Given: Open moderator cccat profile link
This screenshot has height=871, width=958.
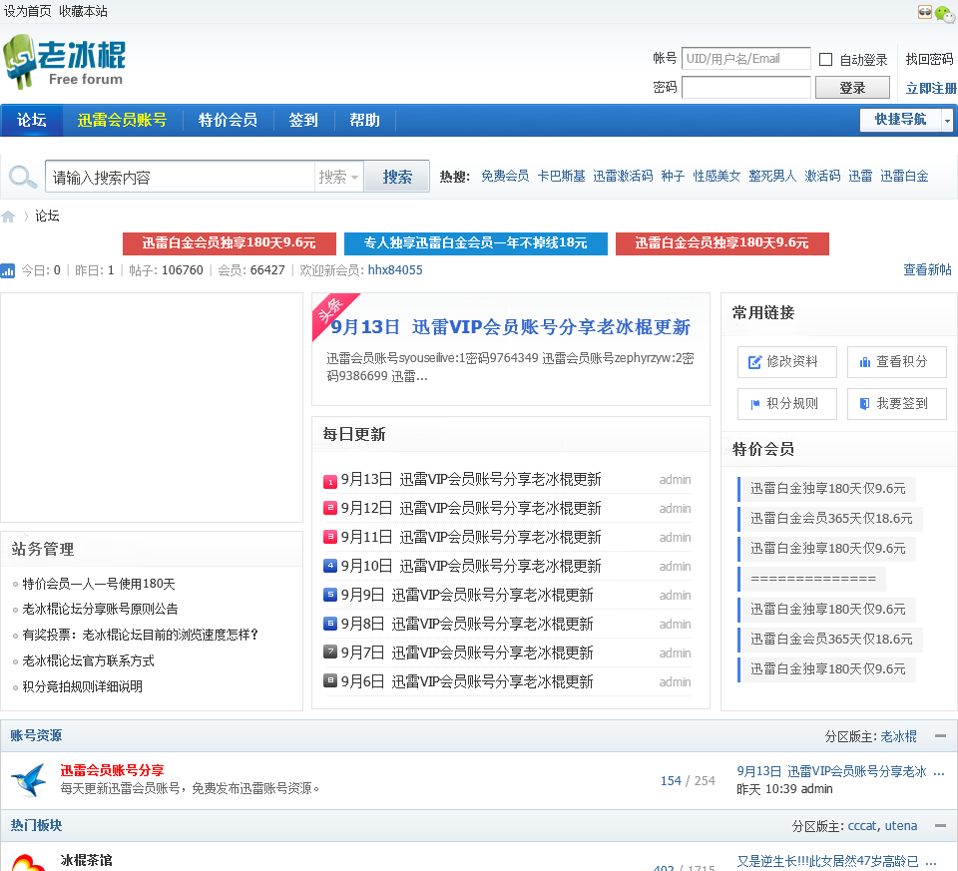Looking at the screenshot, I should (x=862, y=826).
